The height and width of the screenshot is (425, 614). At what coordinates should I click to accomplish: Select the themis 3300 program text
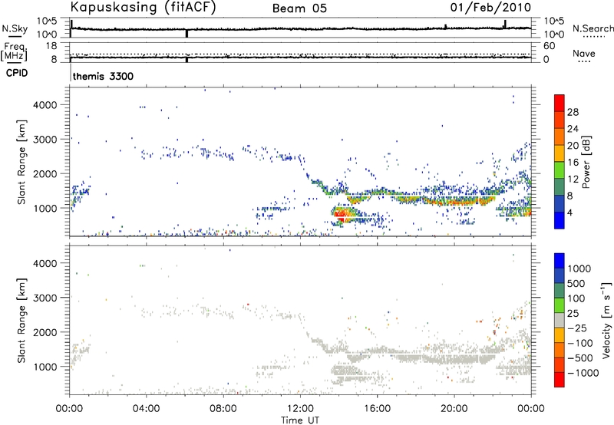(103, 76)
